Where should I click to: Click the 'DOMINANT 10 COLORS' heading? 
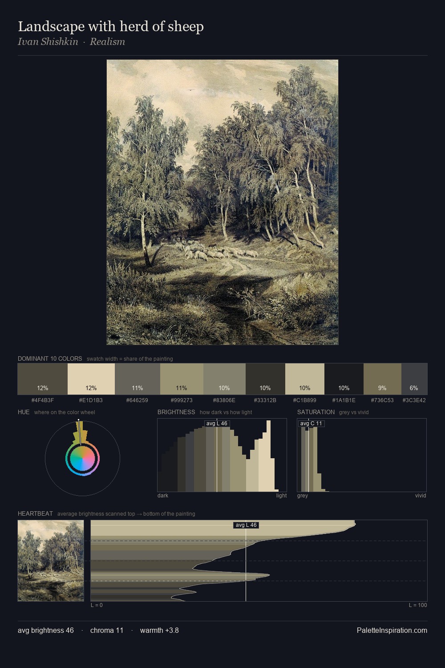50,358
